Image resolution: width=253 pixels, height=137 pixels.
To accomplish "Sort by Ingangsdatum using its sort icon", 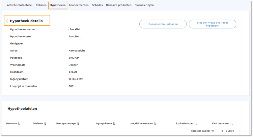I will tap(114, 123).
